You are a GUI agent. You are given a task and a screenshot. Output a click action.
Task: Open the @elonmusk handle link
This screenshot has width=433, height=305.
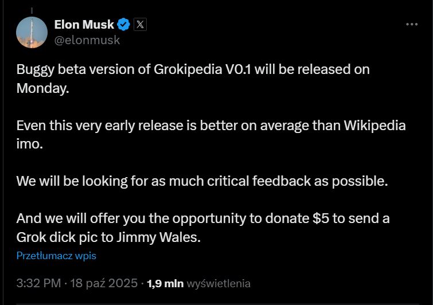87,40
